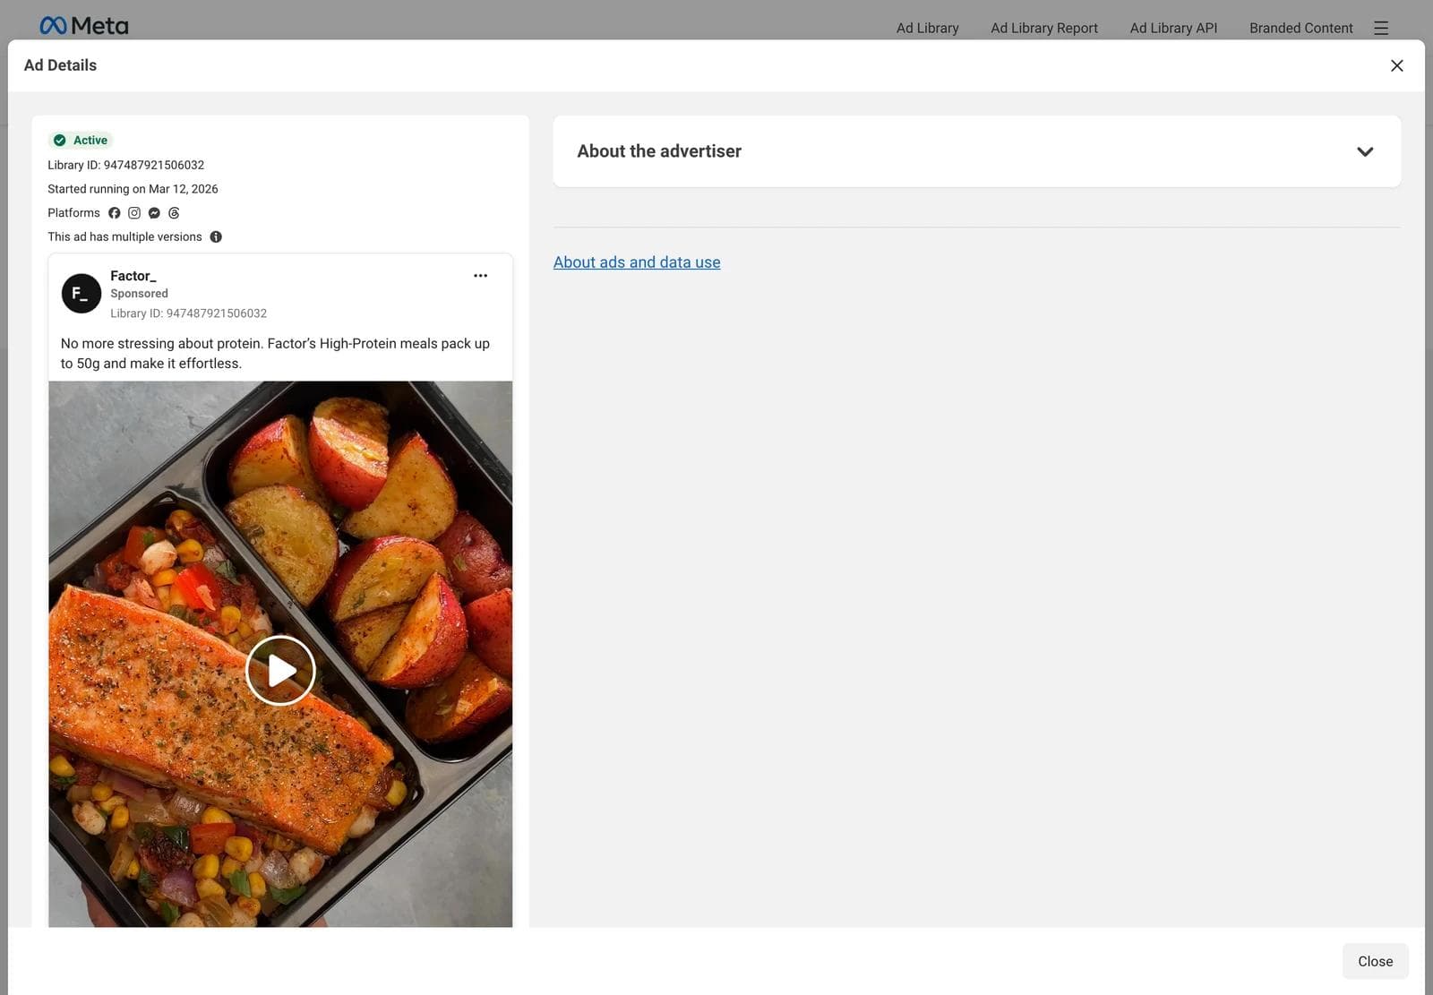The image size is (1433, 995).
Task: Click the Instagram platform icon
Action: tap(134, 212)
